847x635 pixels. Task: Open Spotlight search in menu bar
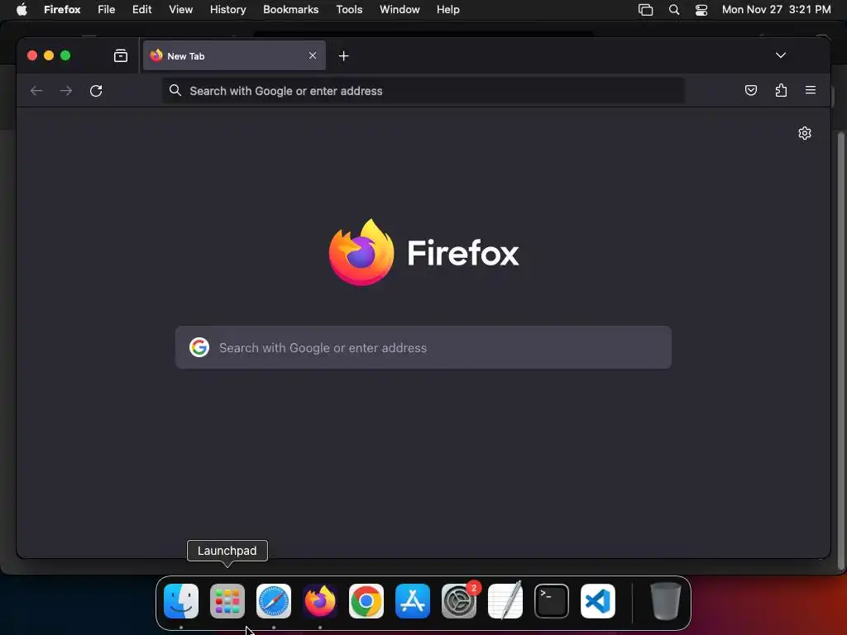pos(673,9)
